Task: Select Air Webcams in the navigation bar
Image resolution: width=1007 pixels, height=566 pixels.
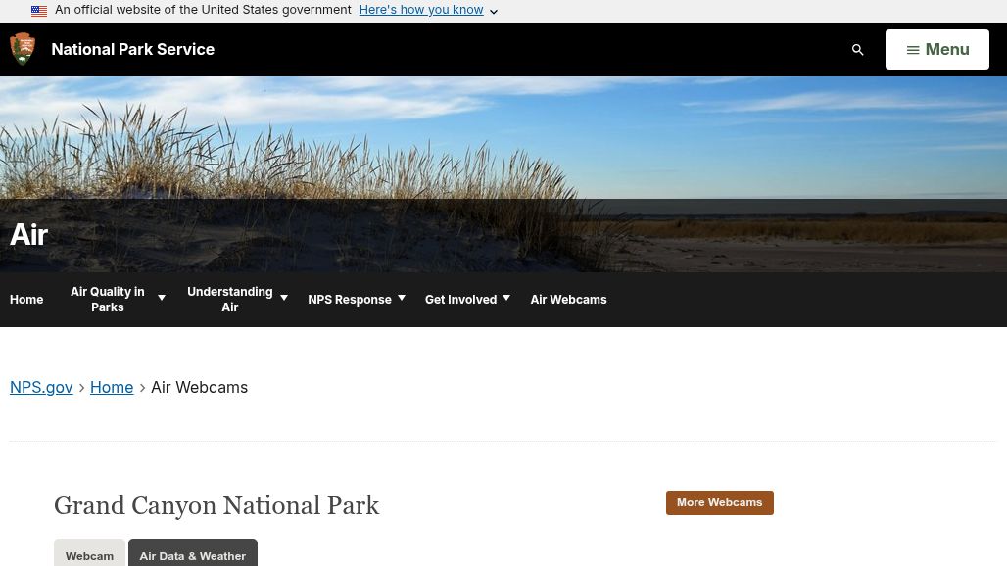Action: pyautogui.click(x=568, y=299)
